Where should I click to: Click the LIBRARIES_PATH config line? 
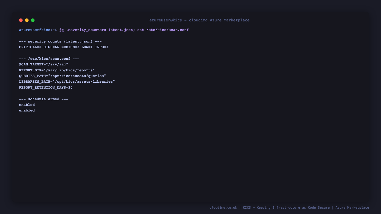click(x=67, y=82)
